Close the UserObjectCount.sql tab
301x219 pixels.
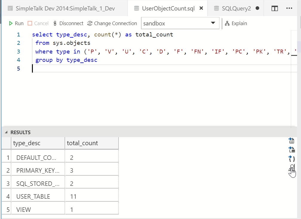[201, 8]
